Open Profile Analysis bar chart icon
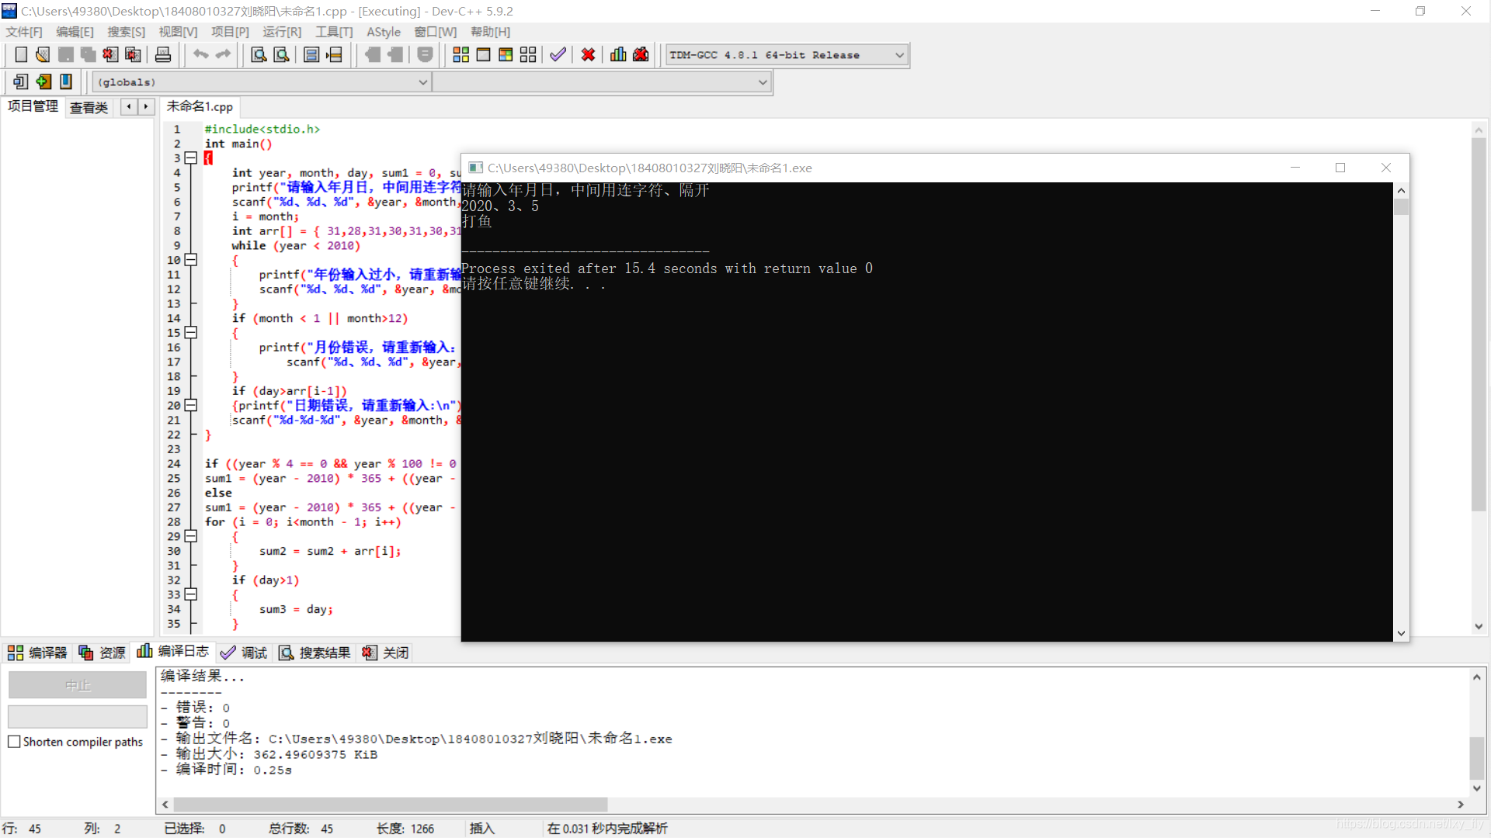Screen dimensions: 1491x838 pyautogui.click(x=618, y=54)
